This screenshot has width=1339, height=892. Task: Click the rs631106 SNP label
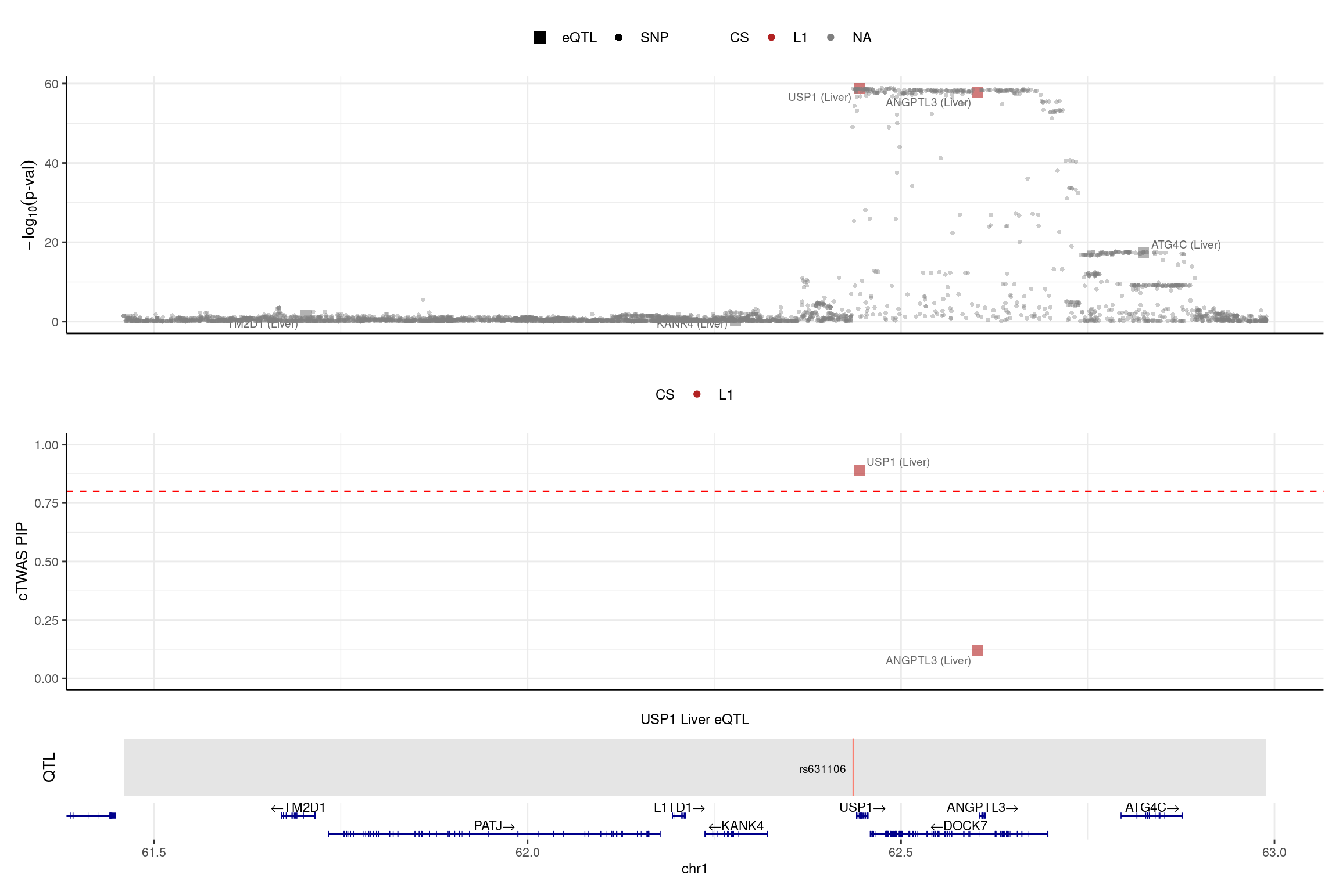822,769
